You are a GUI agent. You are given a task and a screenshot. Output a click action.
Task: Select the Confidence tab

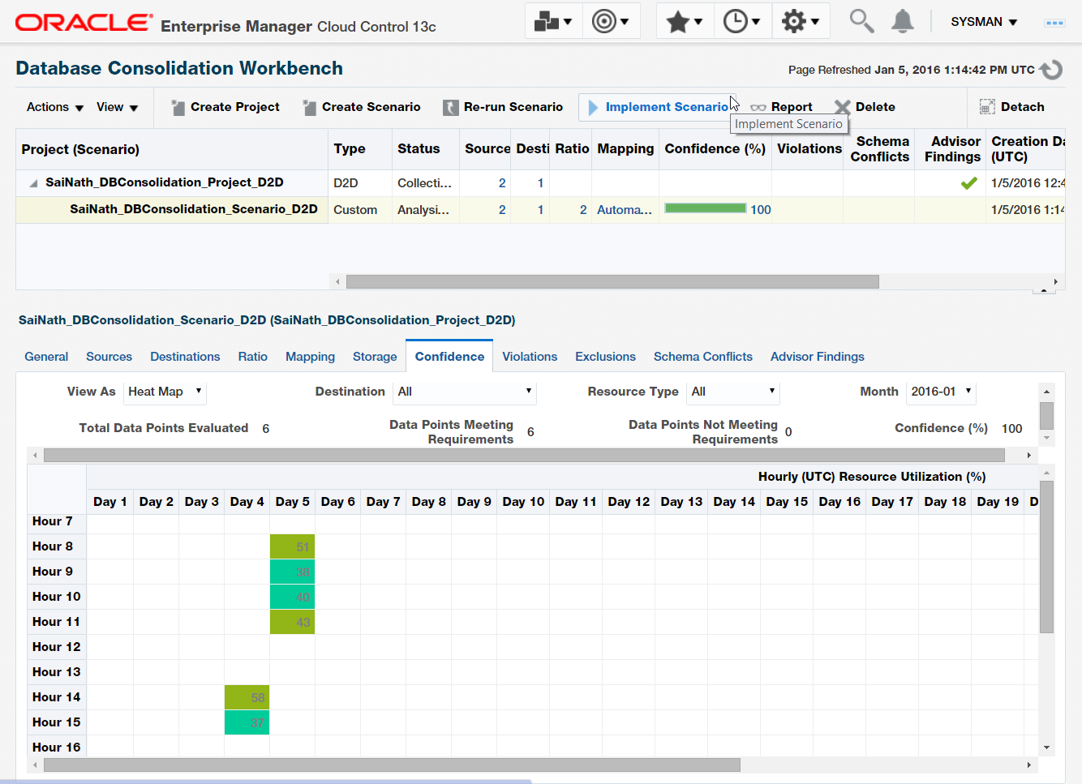pos(449,357)
